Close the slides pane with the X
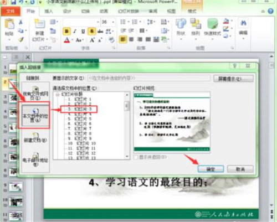This screenshot has height=222, width=277. [28, 57]
